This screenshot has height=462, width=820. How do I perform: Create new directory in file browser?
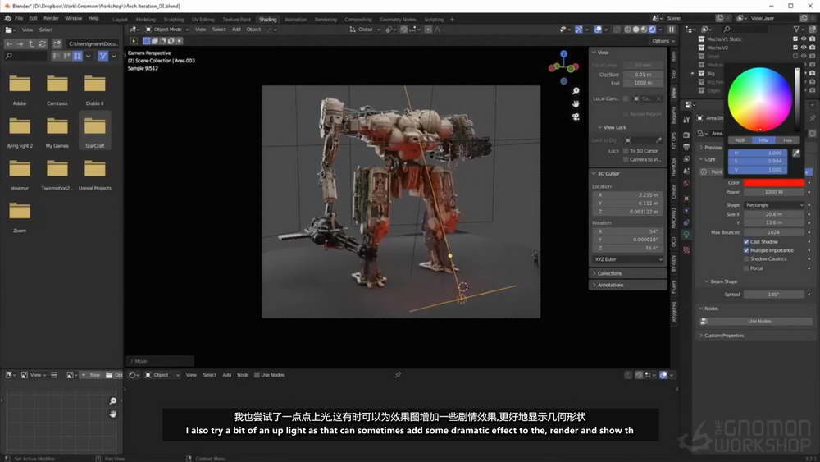click(57, 44)
